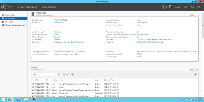Image resolution: width=204 pixels, height=102 pixels.
Task: Sort events by Source column
Action: tap(61, 80)
